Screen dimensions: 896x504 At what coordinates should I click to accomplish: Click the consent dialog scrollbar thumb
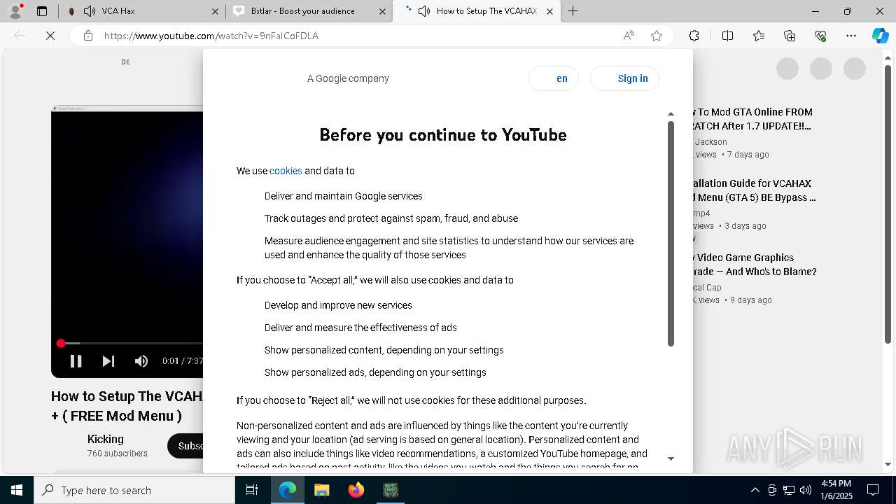671,234
